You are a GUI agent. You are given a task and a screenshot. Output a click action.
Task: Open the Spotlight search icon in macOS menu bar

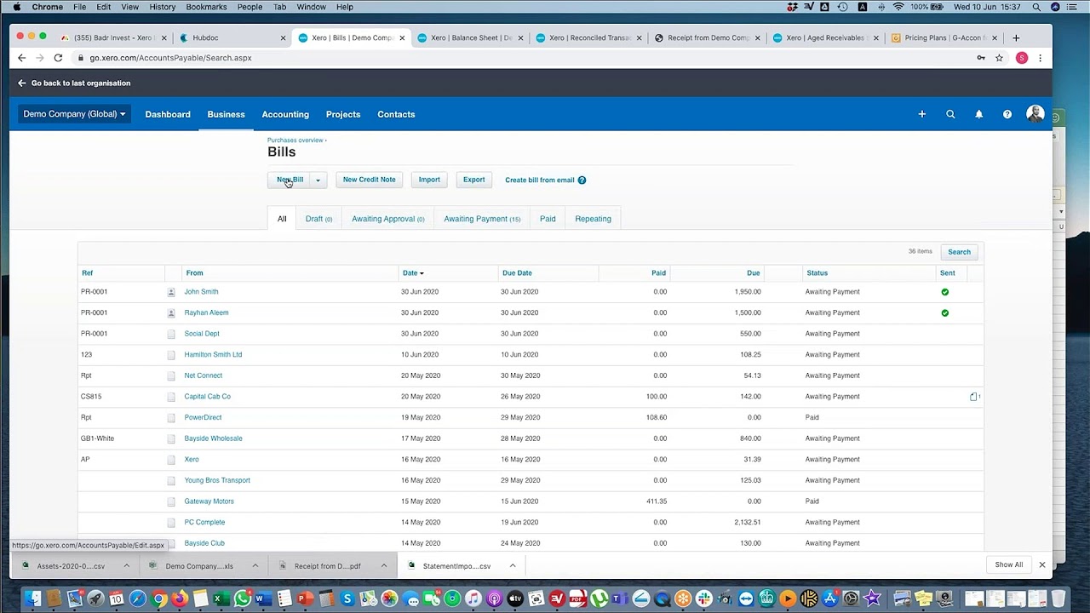tap(1036, 7)
